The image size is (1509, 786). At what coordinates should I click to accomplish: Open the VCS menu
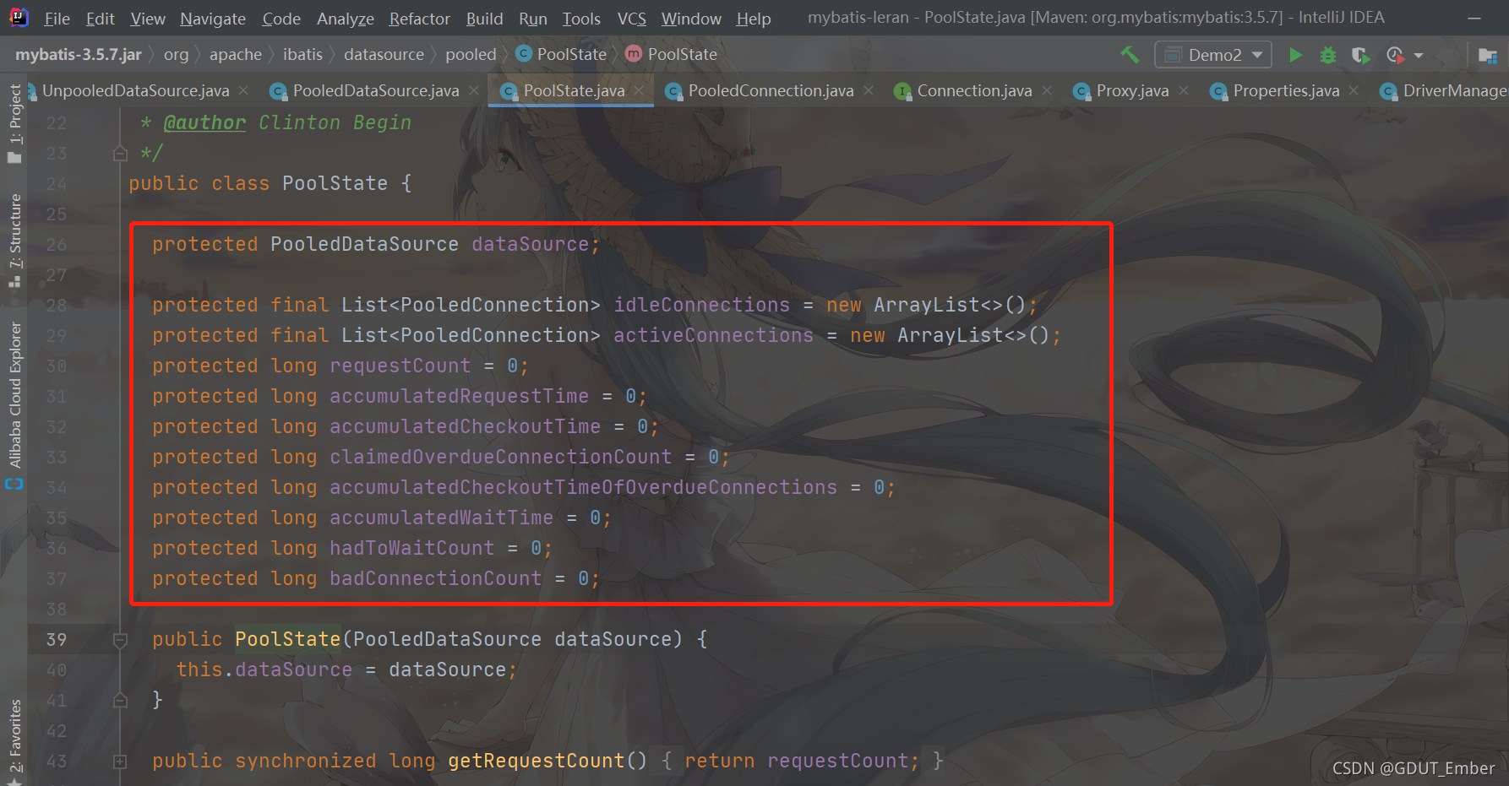point(631,18)
